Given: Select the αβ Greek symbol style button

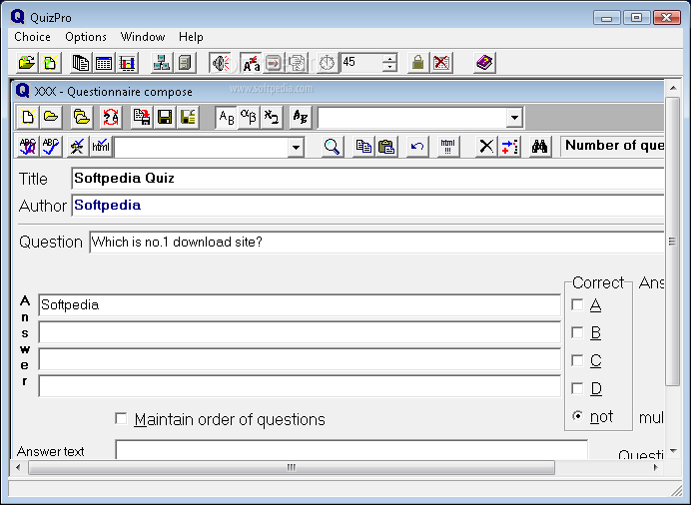Looking at the screenshot, I should (248, 117).
